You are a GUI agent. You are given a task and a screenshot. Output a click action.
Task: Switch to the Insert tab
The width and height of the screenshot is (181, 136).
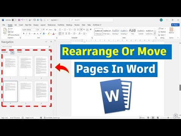point(21,25)
